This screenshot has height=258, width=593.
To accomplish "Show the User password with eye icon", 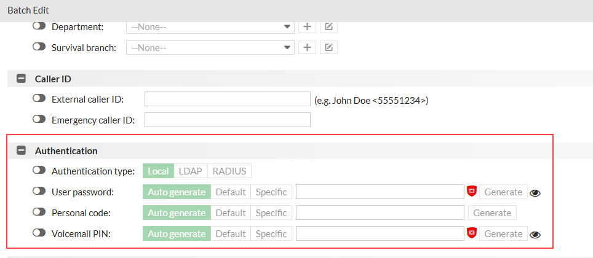I will 535,192.
